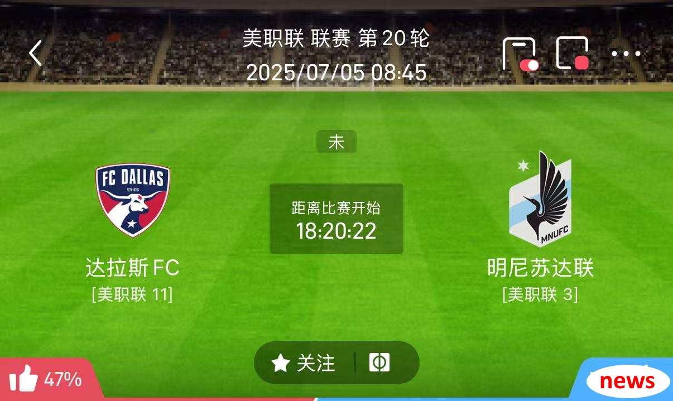The width and height of the screenshot is (673, 401).
Task: Go back using the left arrow
Action: [x=36, y=54]
